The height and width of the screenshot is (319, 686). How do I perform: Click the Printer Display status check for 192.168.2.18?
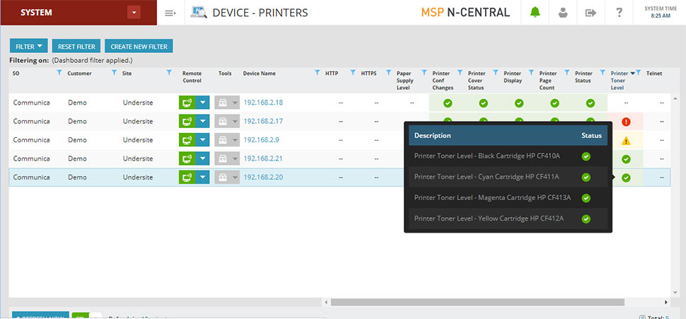519,103
